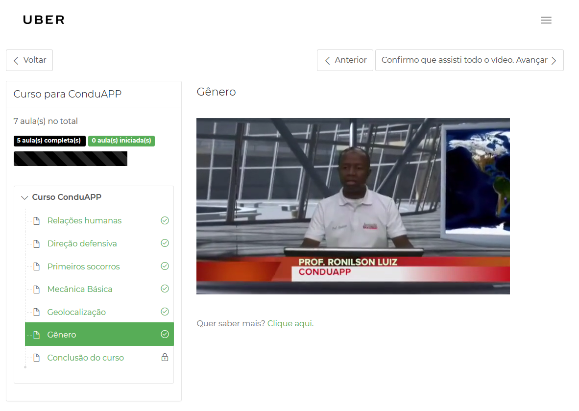Screen dimensions: 579x411
Task: Click the 0 aula(s) iniciada(s) badge
Action: tap(121, 141)
